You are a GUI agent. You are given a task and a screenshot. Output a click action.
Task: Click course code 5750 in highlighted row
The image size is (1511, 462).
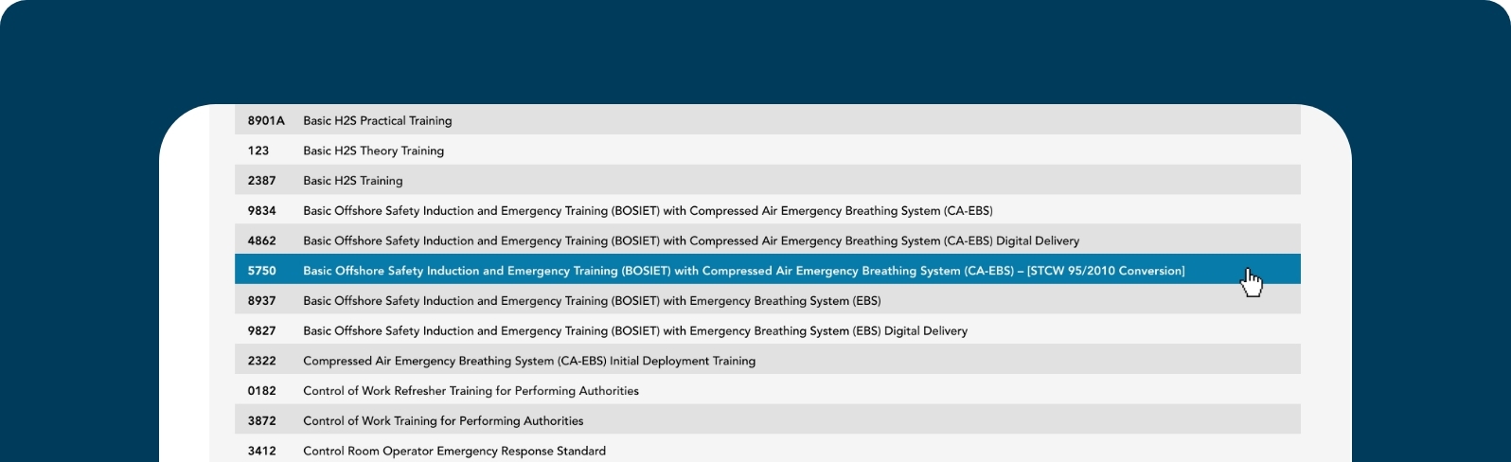tap(262, 271)
